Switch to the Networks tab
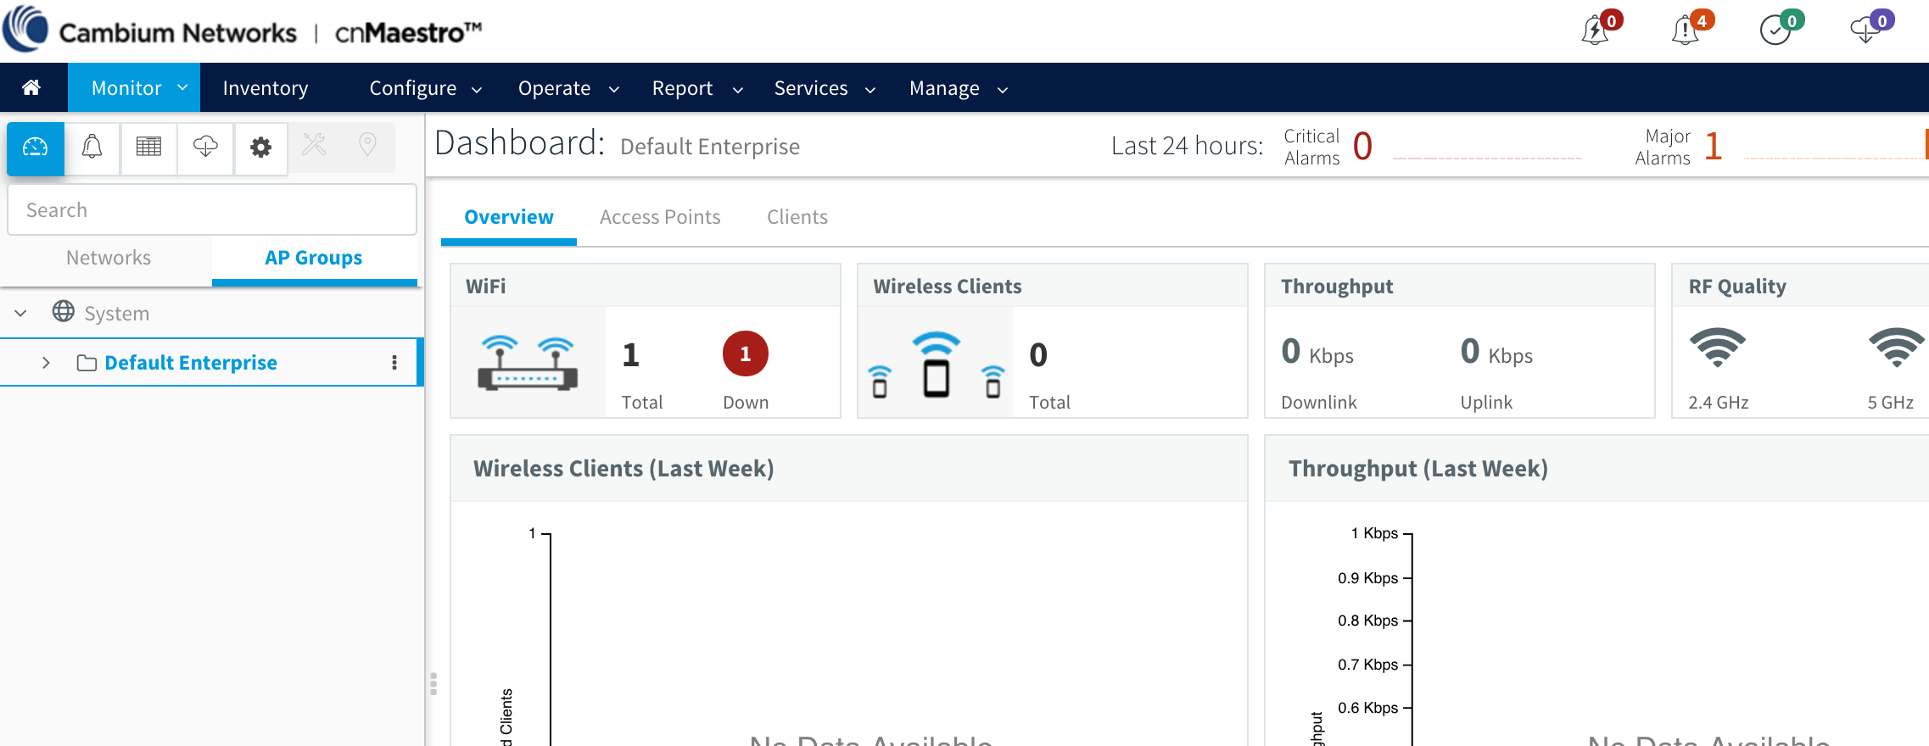The height and width of the screenshot is (746, 1929). coord(109,258)
